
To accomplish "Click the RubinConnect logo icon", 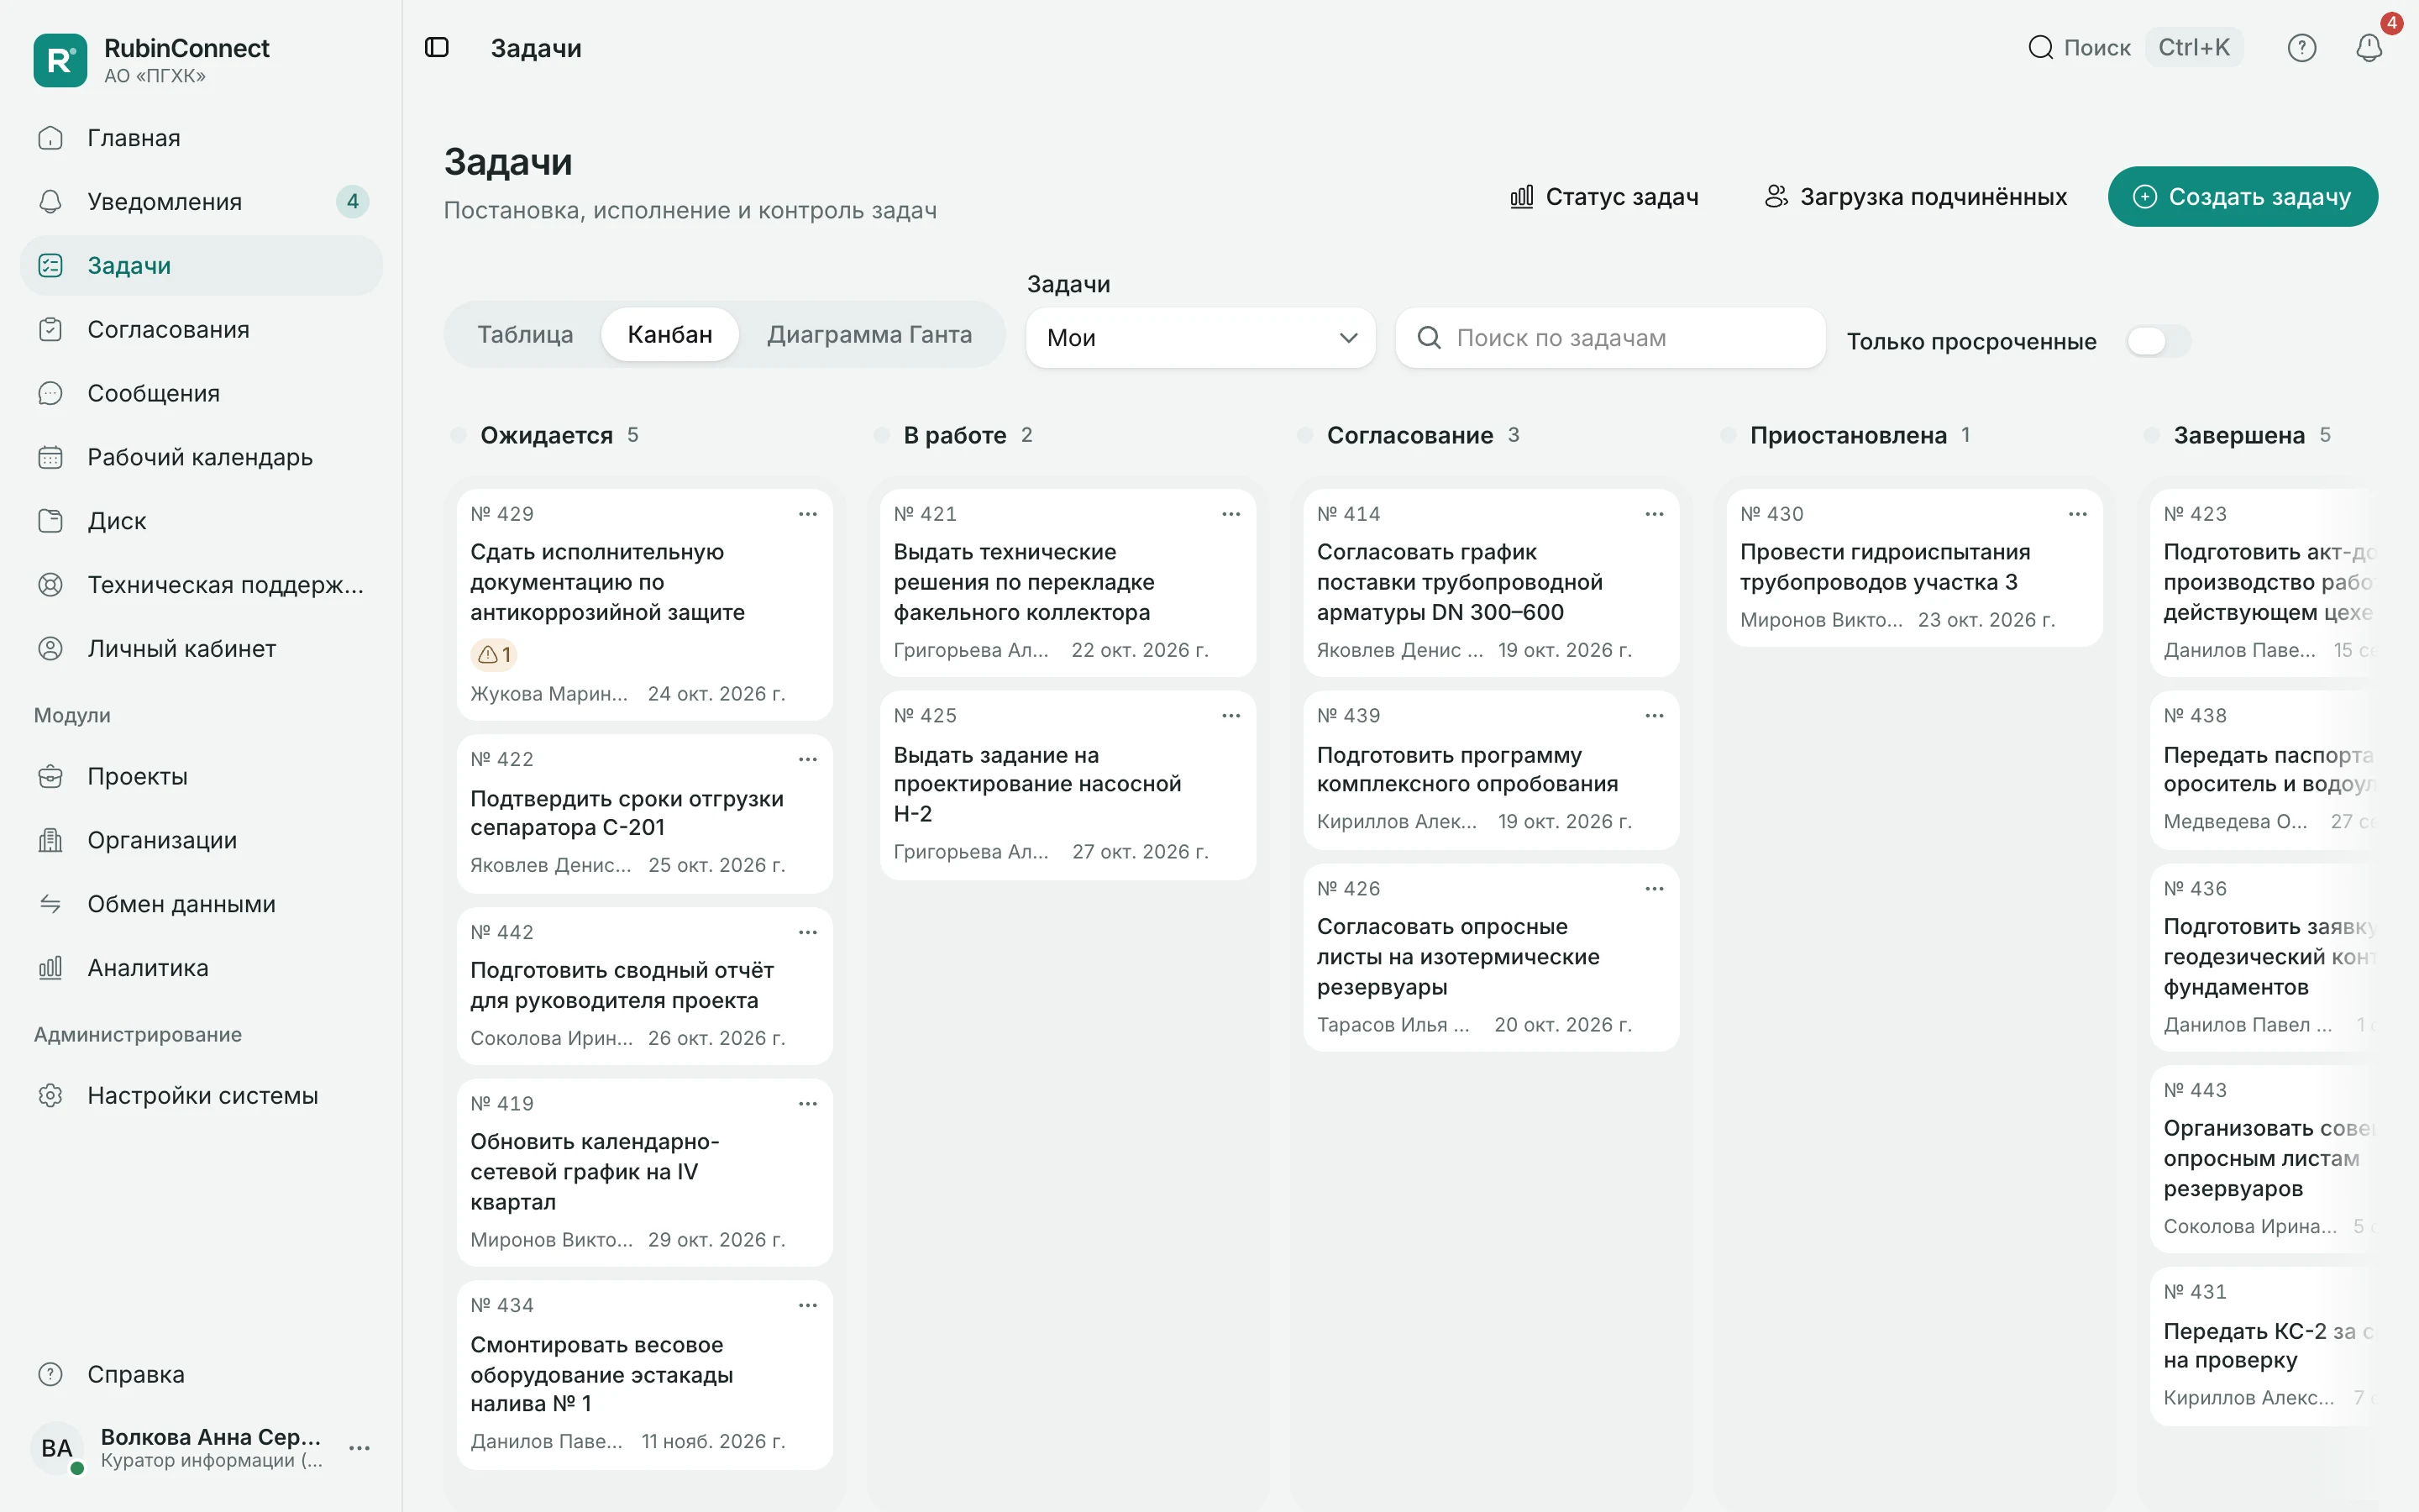I will coord(60,60).
